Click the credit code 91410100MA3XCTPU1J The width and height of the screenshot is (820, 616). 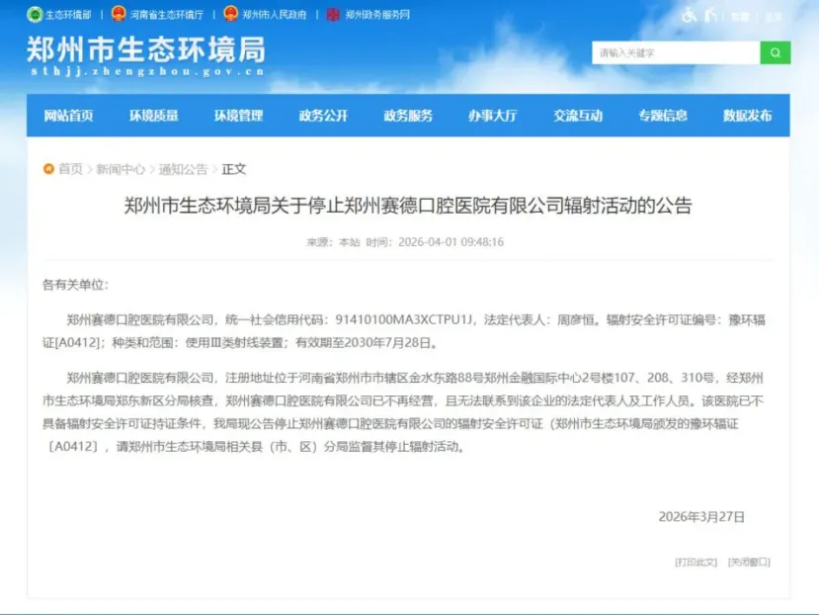(x=404, y=319)
